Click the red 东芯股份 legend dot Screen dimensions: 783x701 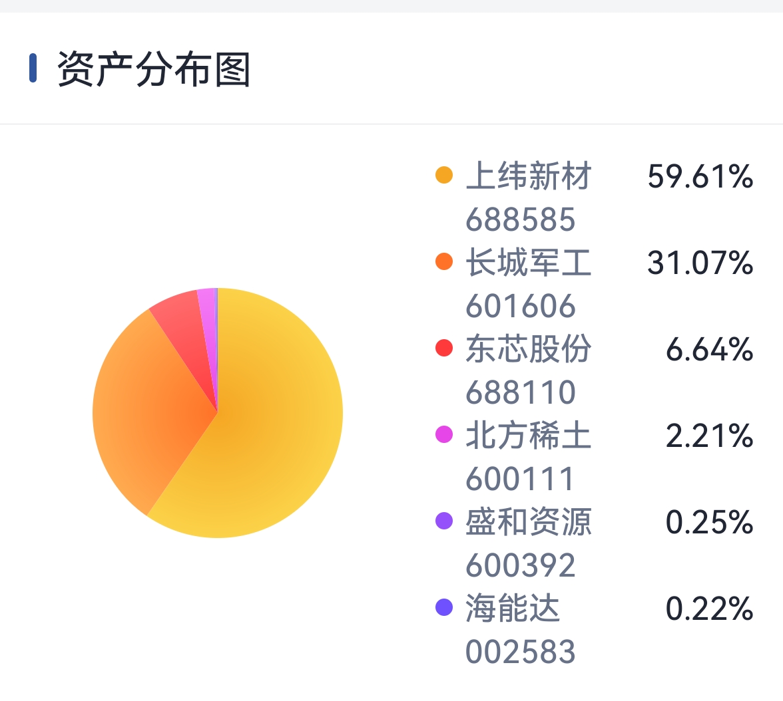[x=444, y=348]
